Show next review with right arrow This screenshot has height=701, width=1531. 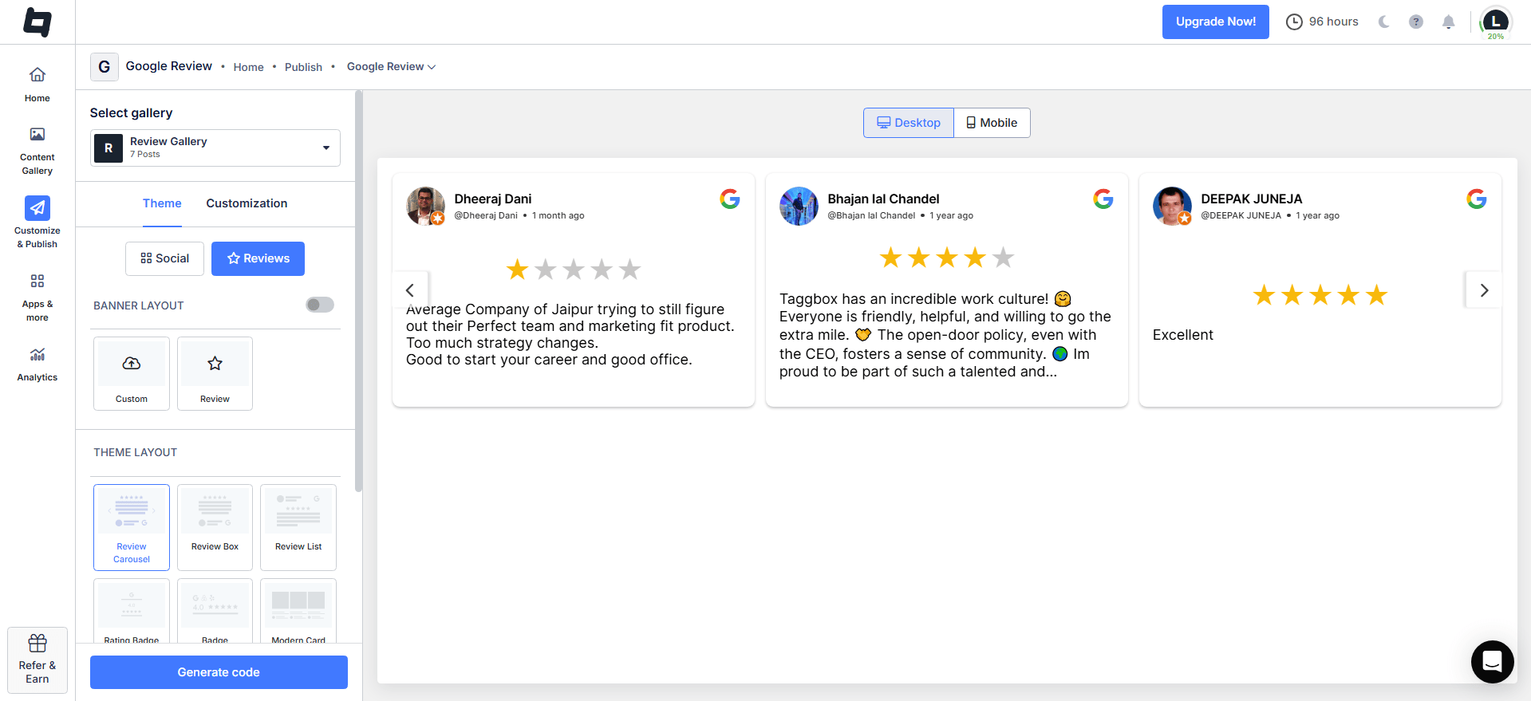coord(1484,290)
